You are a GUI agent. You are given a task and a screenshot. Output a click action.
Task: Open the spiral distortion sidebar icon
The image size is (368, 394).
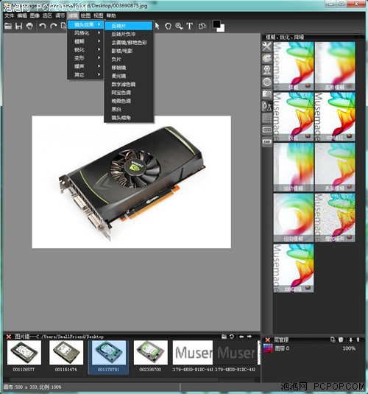tap(267, 82)
